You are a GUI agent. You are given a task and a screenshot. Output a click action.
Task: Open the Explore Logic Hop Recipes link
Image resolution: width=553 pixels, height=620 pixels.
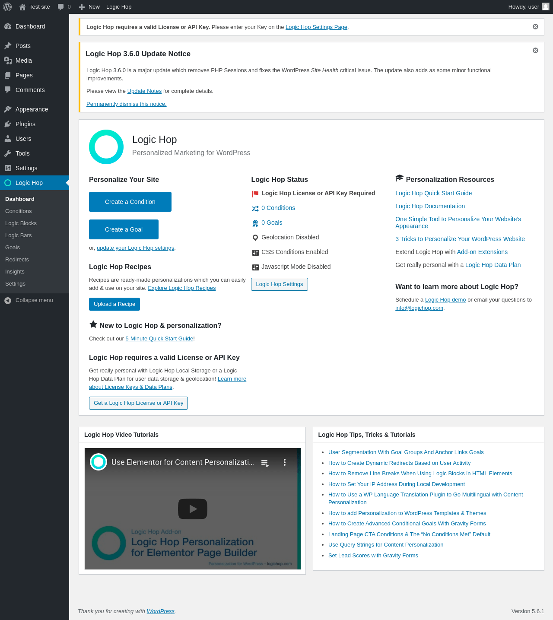click(x=182, y=288)
